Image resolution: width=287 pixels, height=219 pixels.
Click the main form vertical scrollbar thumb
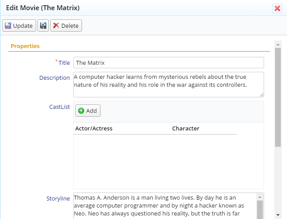278,97
